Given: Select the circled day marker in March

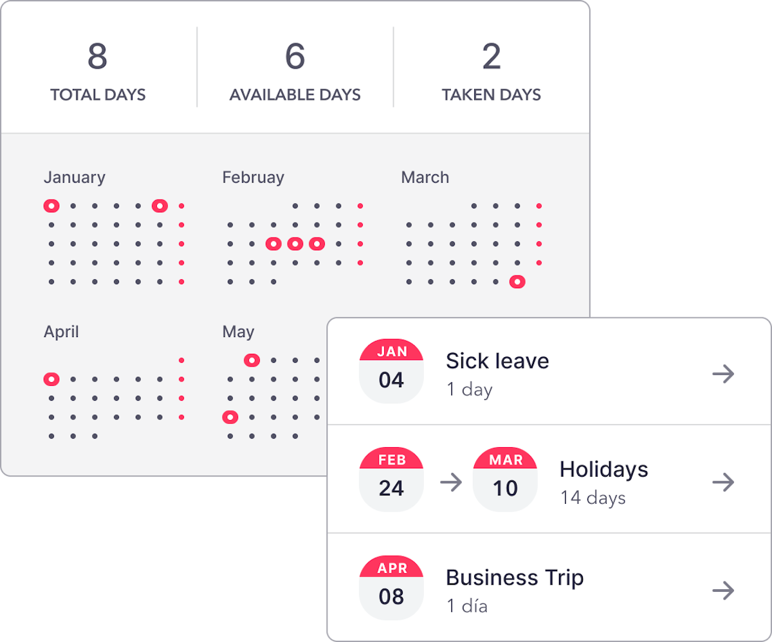Looking at the screenshot, I should tap(517, 281).
